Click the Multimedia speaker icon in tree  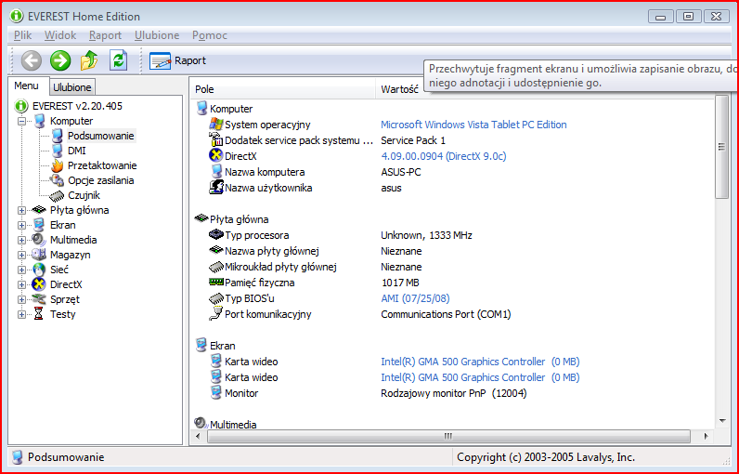coord(39,240)
